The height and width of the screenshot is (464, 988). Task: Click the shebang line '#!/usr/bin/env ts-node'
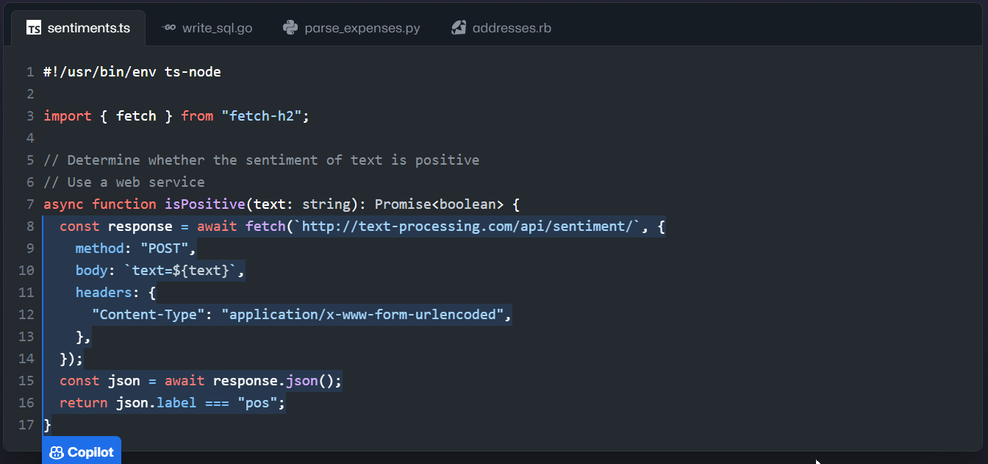132,72
